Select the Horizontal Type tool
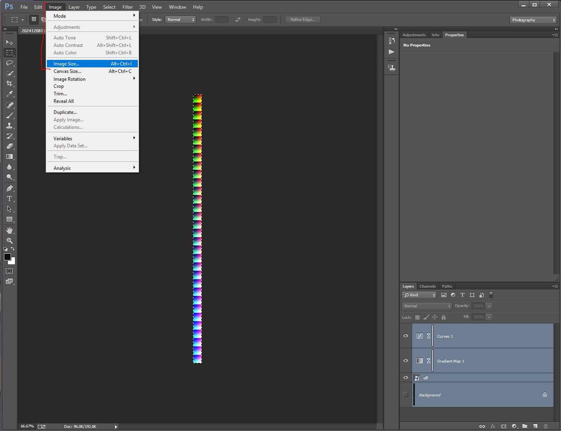Image resolution: width=561 pixels, height=431 pixels. pyautogui.click(x=9, y=199)
